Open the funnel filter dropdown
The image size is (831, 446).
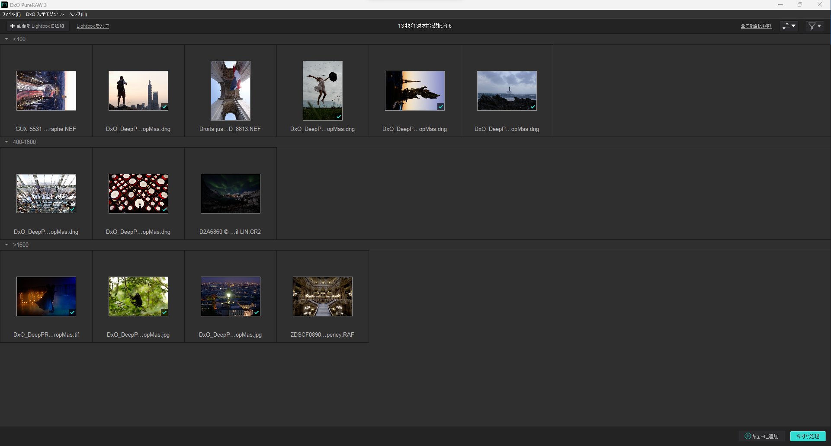(815, 26)
